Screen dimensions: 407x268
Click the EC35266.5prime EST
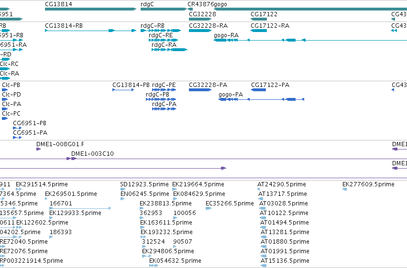tap(209, 208)
